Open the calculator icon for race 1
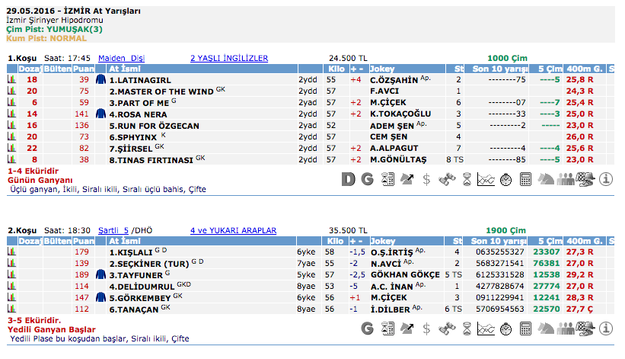The height and width of the screenshot is (359, 625). point(525,180)
